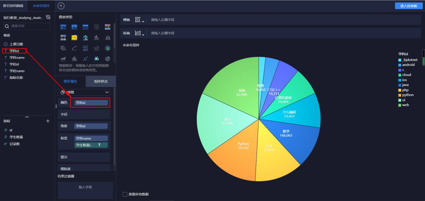This screenshot has height=201, width=425.
Task: Click the plus button to add a new component
Action: coord(61,5)
